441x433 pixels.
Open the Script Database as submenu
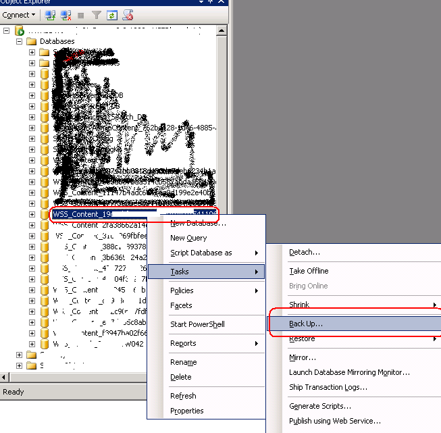tap(207, 253)
